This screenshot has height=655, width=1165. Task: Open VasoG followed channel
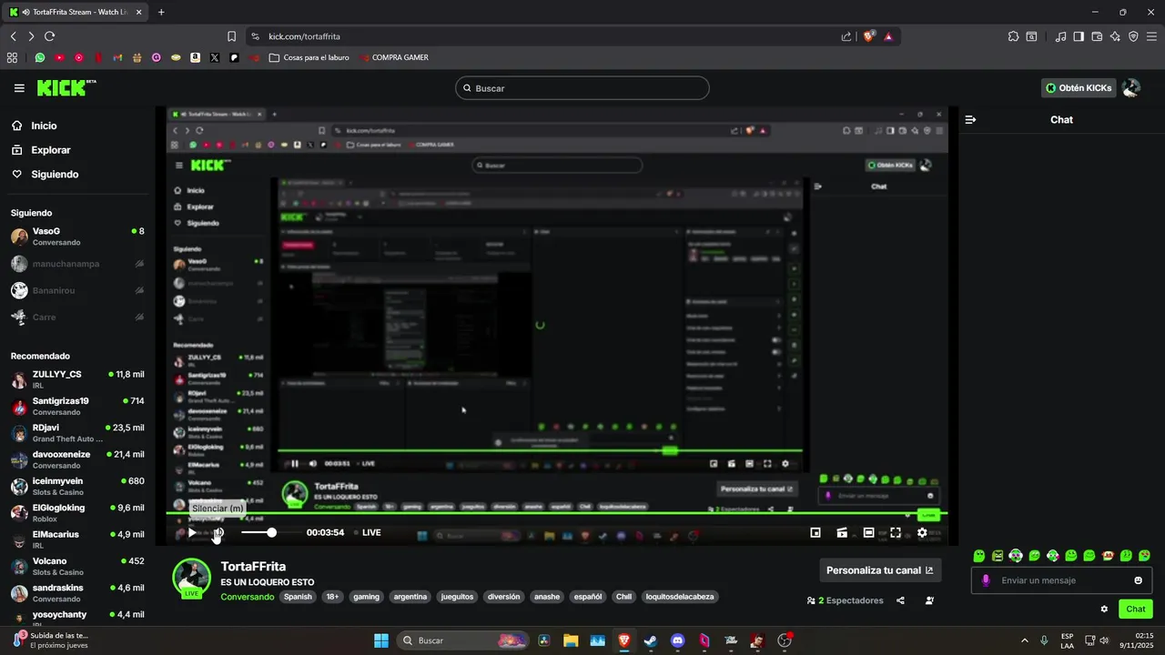pyautogui.click(x=77, y=237)
